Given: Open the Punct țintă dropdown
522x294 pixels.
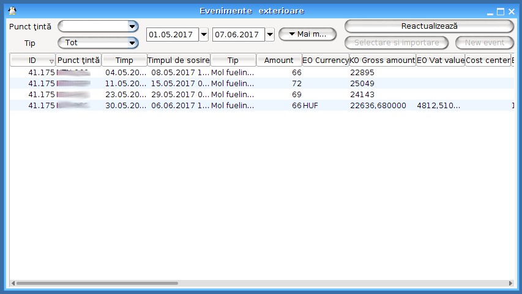Looking at the screenshot, I should click(x=132, y=26).
